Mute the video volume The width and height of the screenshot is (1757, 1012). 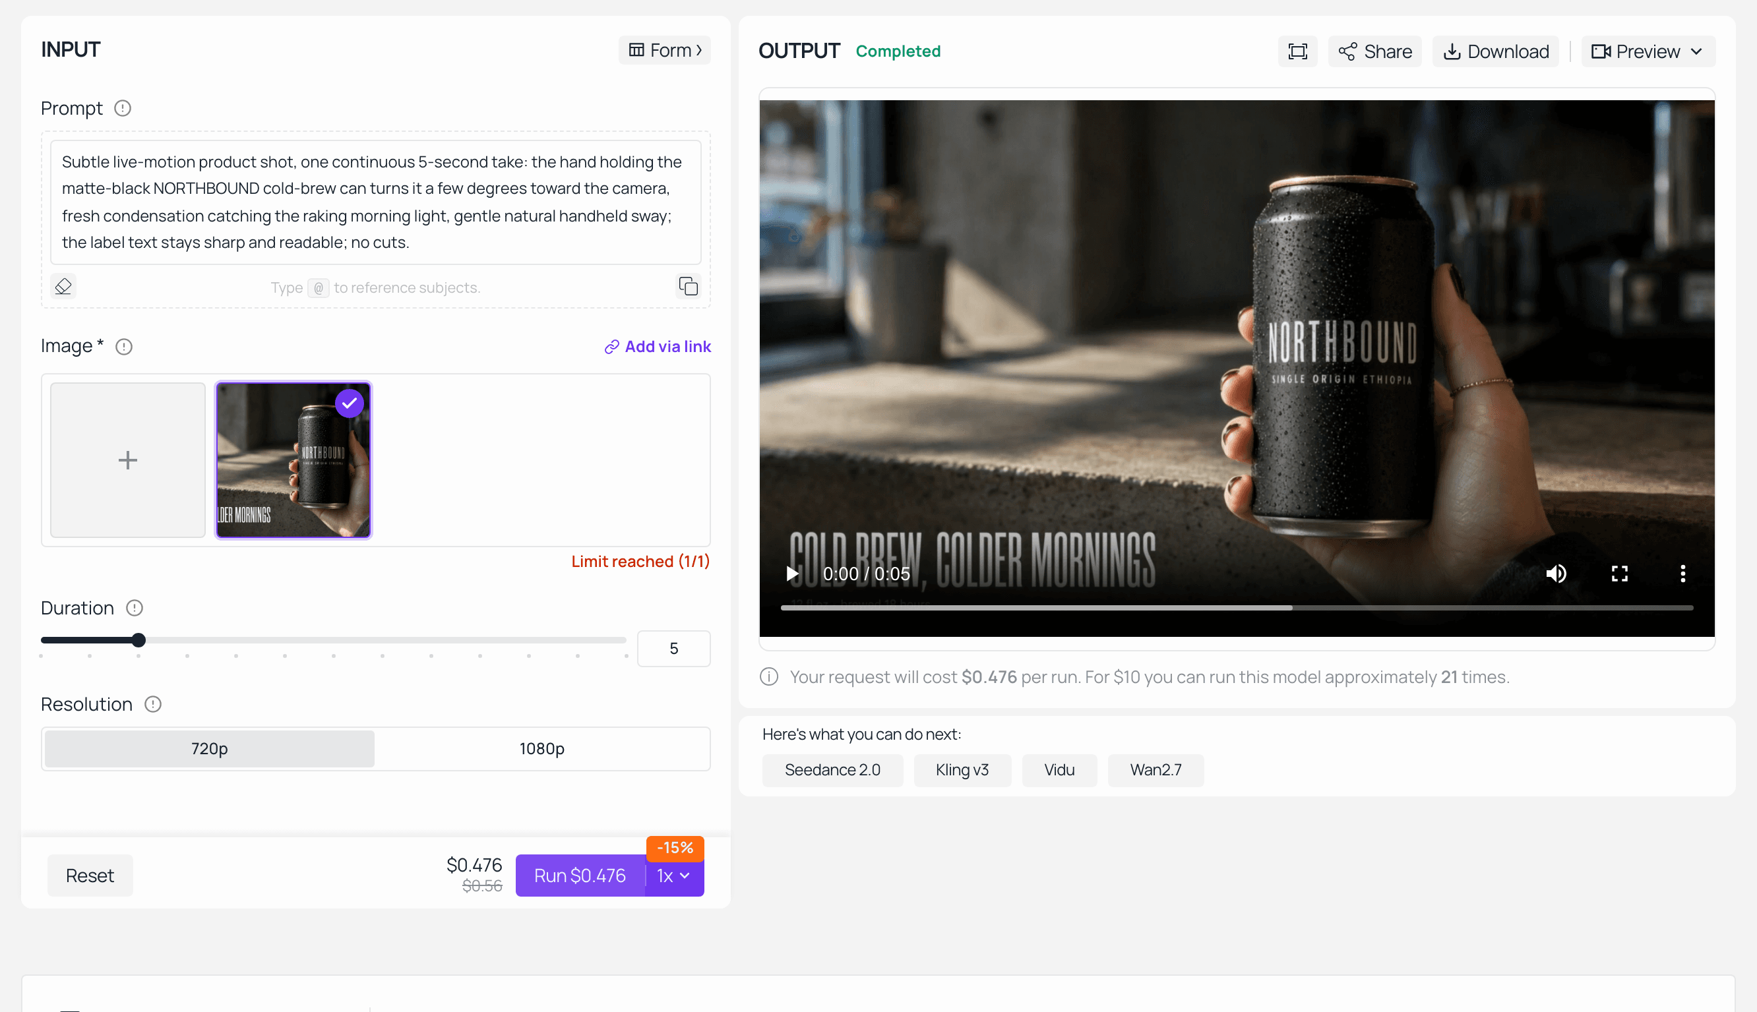click(x=1556, y=574)
